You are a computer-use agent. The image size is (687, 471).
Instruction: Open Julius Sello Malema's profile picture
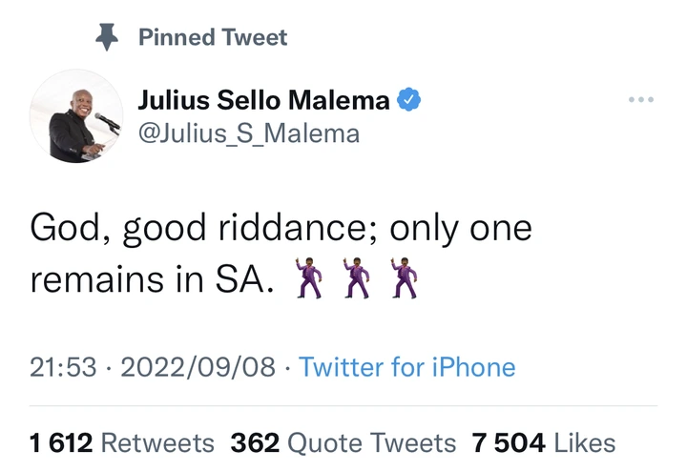pyautogui.click(x=75, y=115)
